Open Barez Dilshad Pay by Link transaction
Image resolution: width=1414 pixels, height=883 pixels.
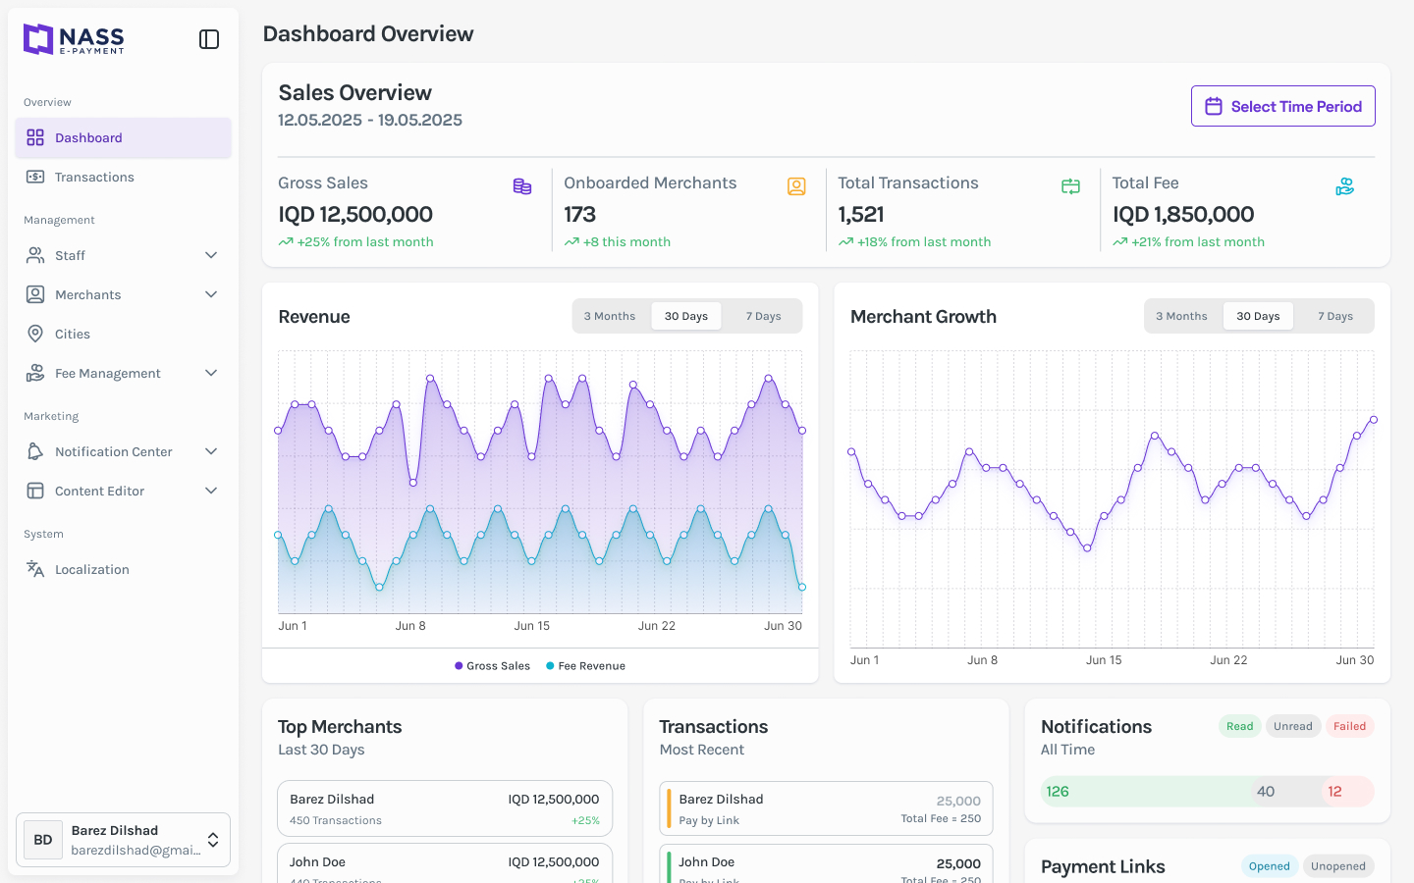coord(826,808)
